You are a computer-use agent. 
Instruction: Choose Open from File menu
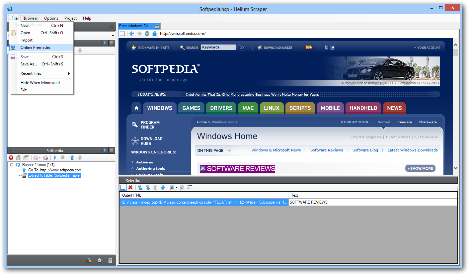tap(41, 33)
